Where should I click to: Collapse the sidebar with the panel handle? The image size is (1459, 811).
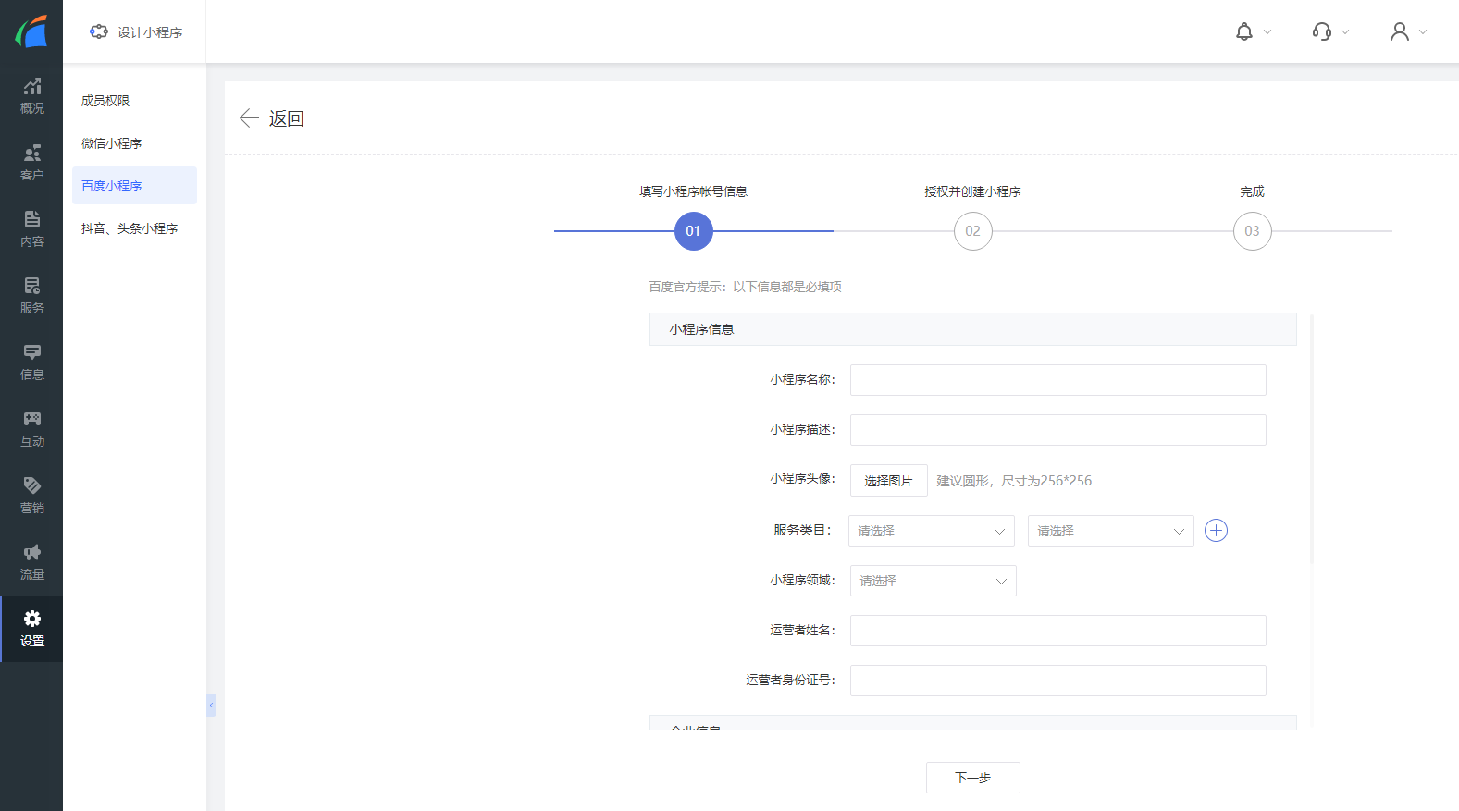coord(211,706)
